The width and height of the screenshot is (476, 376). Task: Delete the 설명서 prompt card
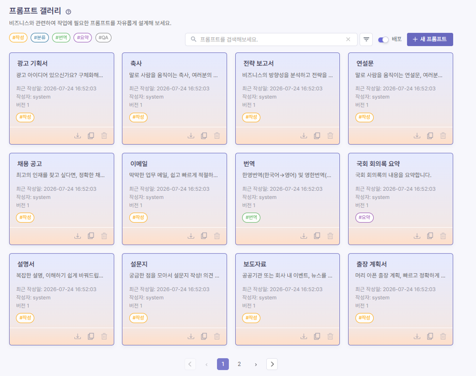(x=104, y=336)
